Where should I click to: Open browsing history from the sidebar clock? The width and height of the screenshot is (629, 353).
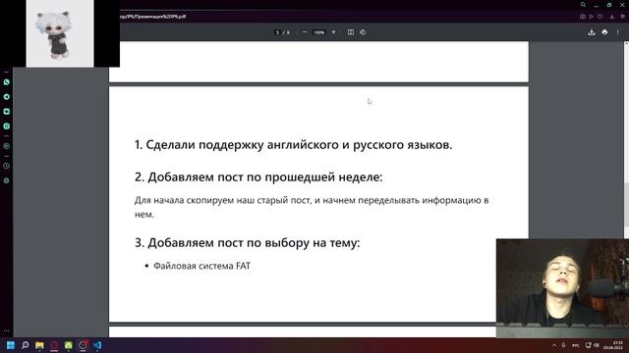coord(7,166)
